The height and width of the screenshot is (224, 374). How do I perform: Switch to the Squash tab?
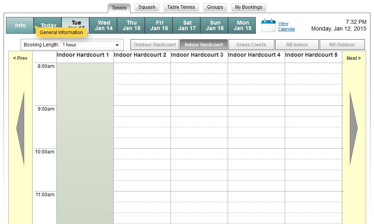tap(147, 7)
